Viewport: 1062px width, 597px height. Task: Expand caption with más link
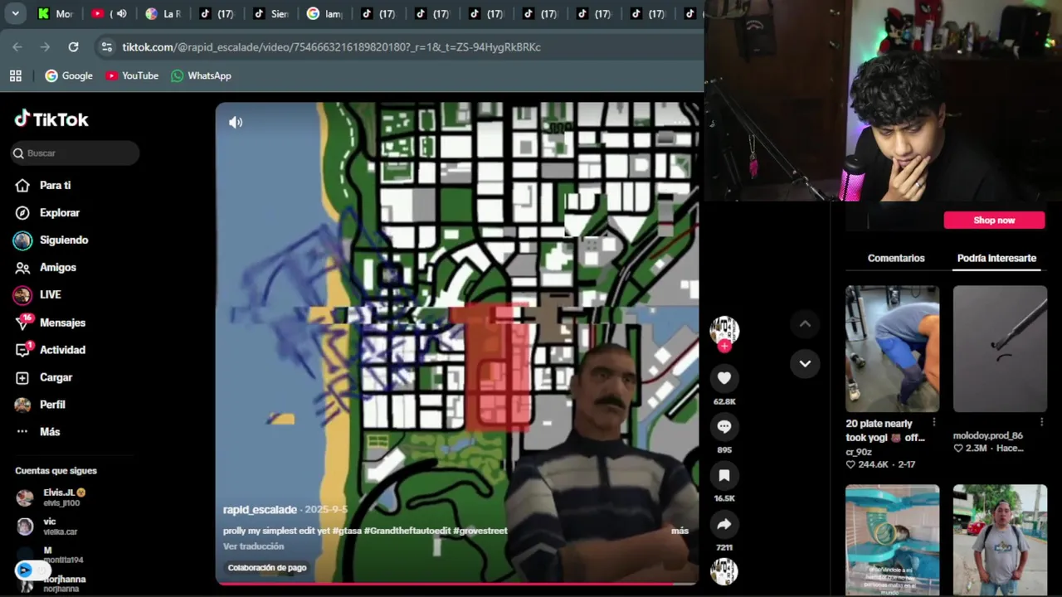coord(680,531)
